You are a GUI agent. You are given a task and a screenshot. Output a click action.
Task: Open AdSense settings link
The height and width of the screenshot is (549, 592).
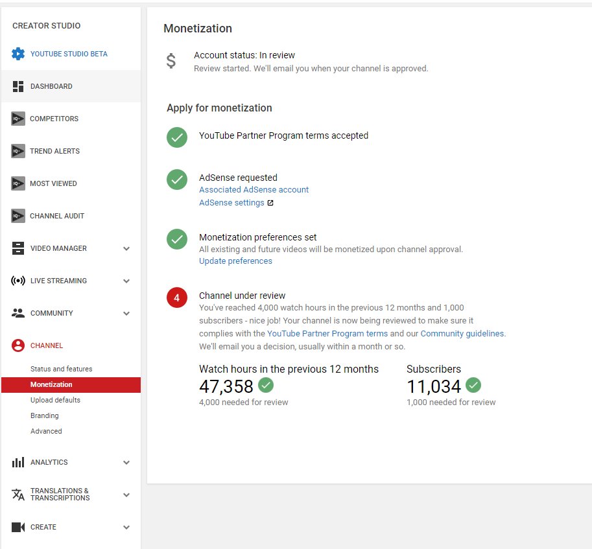(x=231, y=203)
